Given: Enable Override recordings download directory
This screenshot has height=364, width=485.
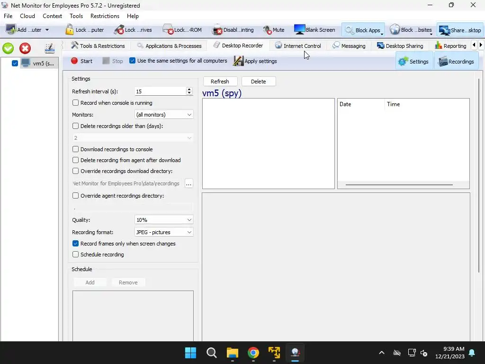Looking at the screenshot, I should (75, 171).
